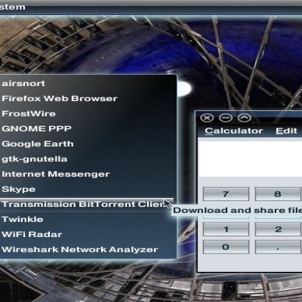302x302 pixels.
Task: Open WiFi Radar
Action: (x=88, y=234)
